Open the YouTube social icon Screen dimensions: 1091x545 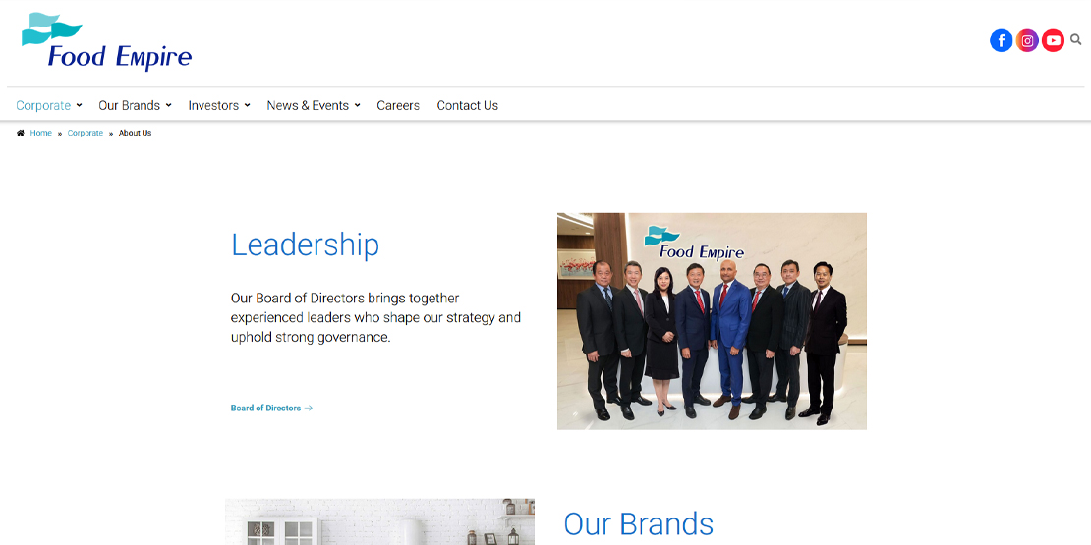pyautogui.click(x=1053, y=40)
